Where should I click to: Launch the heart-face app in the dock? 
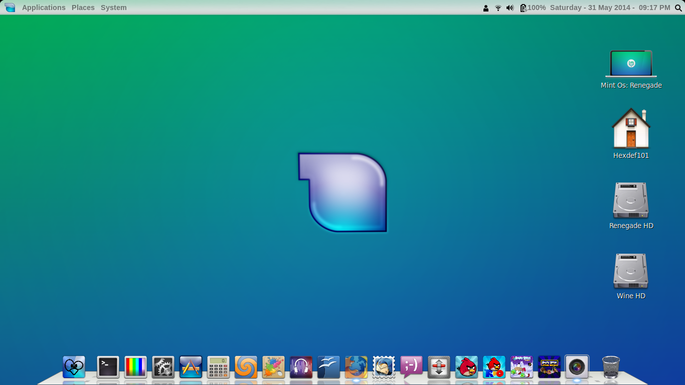pos(74,367)
